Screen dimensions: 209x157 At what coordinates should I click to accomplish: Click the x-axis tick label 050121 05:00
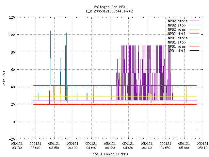[184, 146]
